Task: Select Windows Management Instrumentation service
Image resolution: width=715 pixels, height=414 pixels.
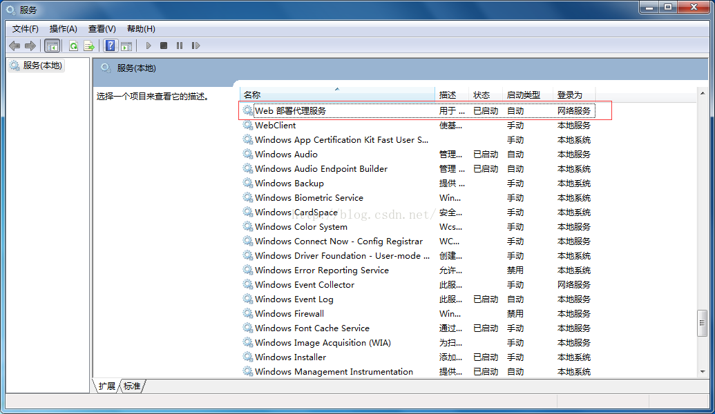Action: [334, 372]
